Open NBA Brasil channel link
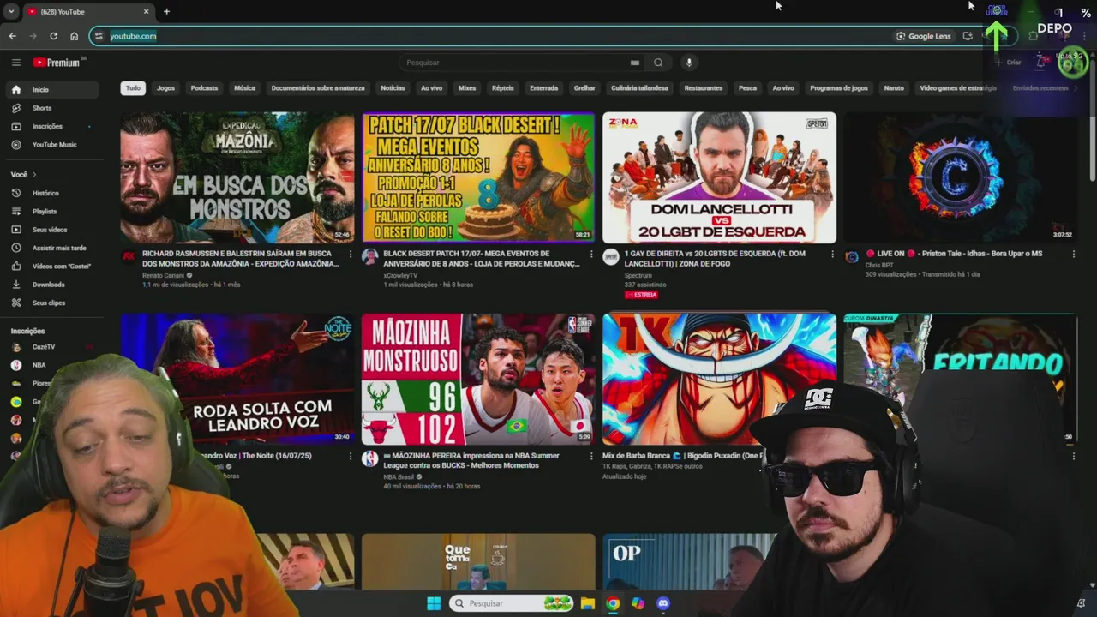1097x617 pixels. click(x=399, y=476)
